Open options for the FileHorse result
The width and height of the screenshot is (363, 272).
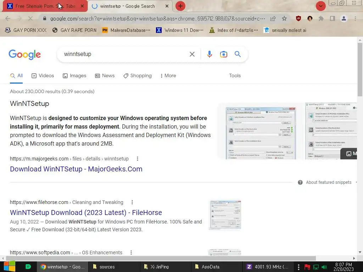pos(132,202)
